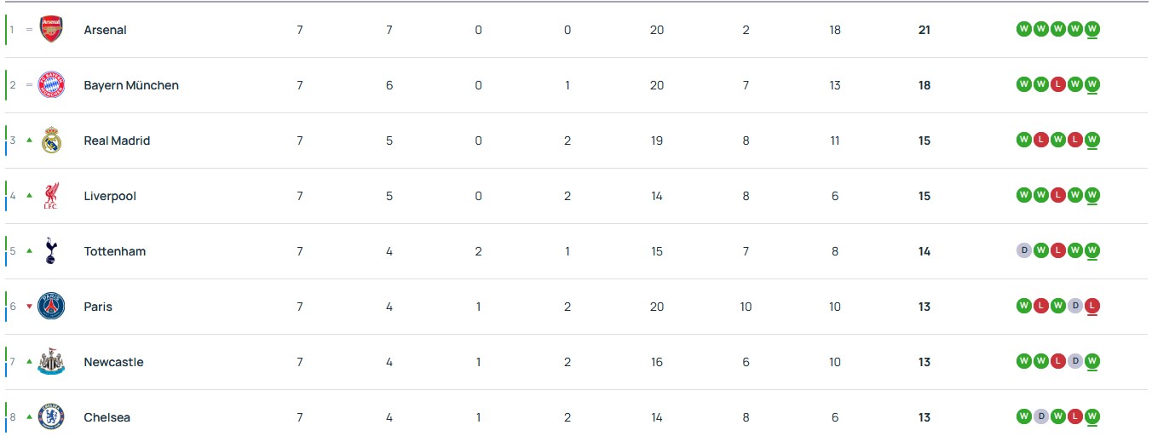Open the Bayern München team link
The height and width of the screenshot is (442, 1152).
click(x=131, y=85)
